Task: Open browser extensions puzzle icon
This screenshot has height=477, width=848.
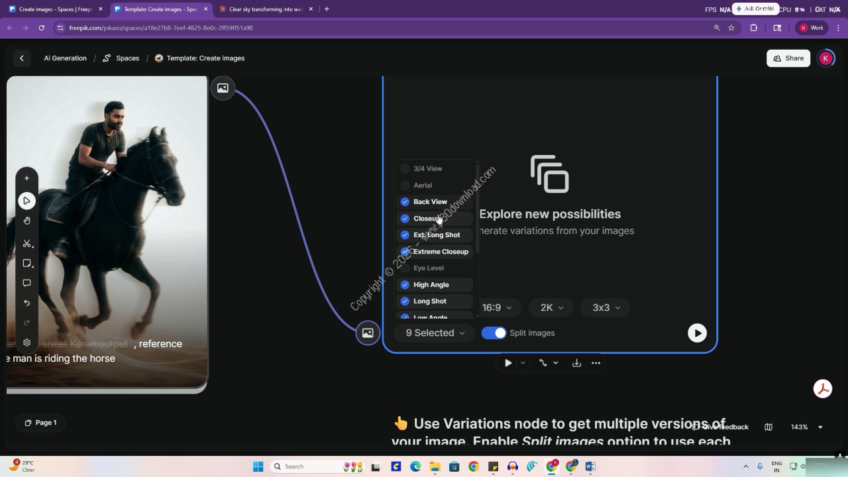Action: coord(753,28)
